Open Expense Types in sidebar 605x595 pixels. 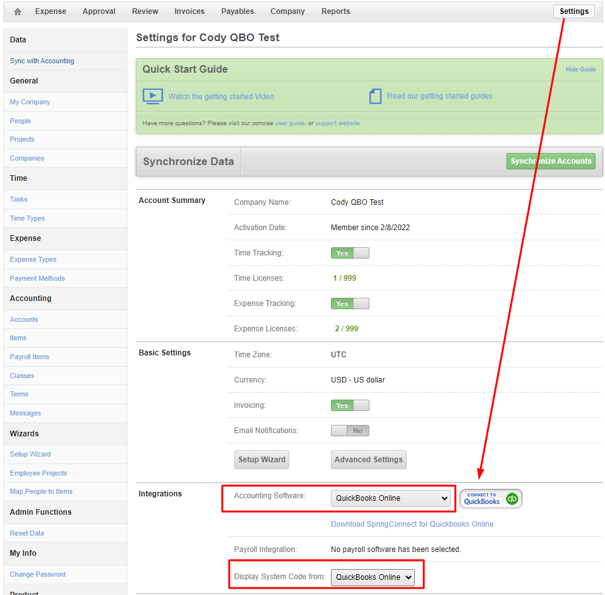point(33,259)
